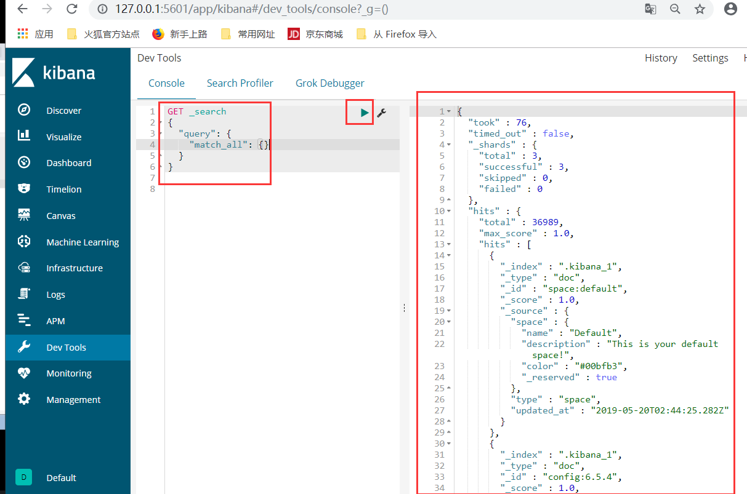Image resolution: width=747 pixels, height=494 pixels.
Task: Open Canvas easel icon
Action: [24, 215]
